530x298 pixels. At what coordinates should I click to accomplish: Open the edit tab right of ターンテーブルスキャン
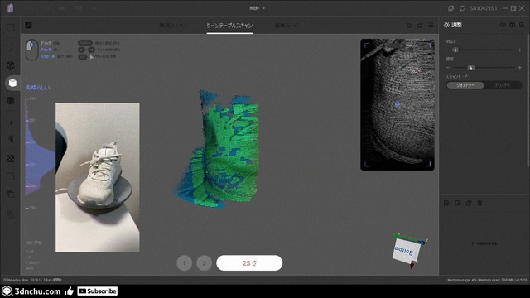point(286,26)
